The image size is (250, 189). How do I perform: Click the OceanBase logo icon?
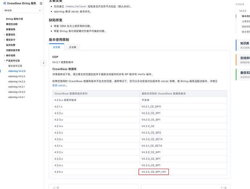click(x=4, y=3)
